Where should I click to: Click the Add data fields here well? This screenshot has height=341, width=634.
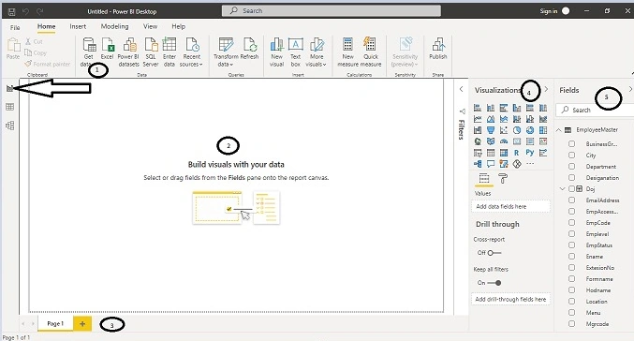(x=510, y=206)
